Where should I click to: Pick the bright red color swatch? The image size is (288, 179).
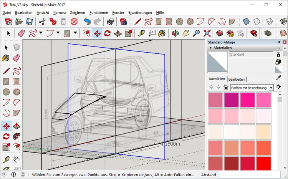coord(263,163)
